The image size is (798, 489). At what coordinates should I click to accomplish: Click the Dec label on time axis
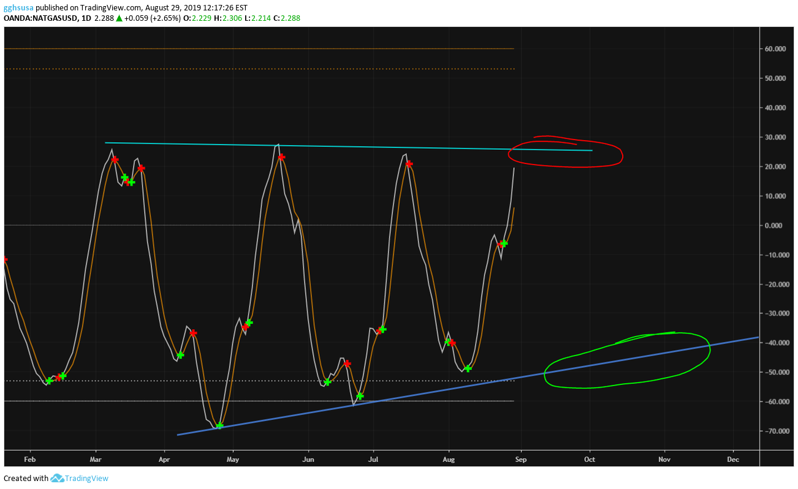pos(732,458)
